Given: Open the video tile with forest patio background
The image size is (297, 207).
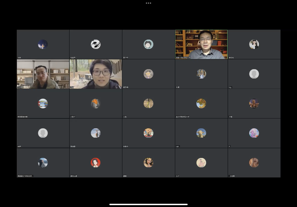Looking at the screenshot, I should tap(96, 74).
